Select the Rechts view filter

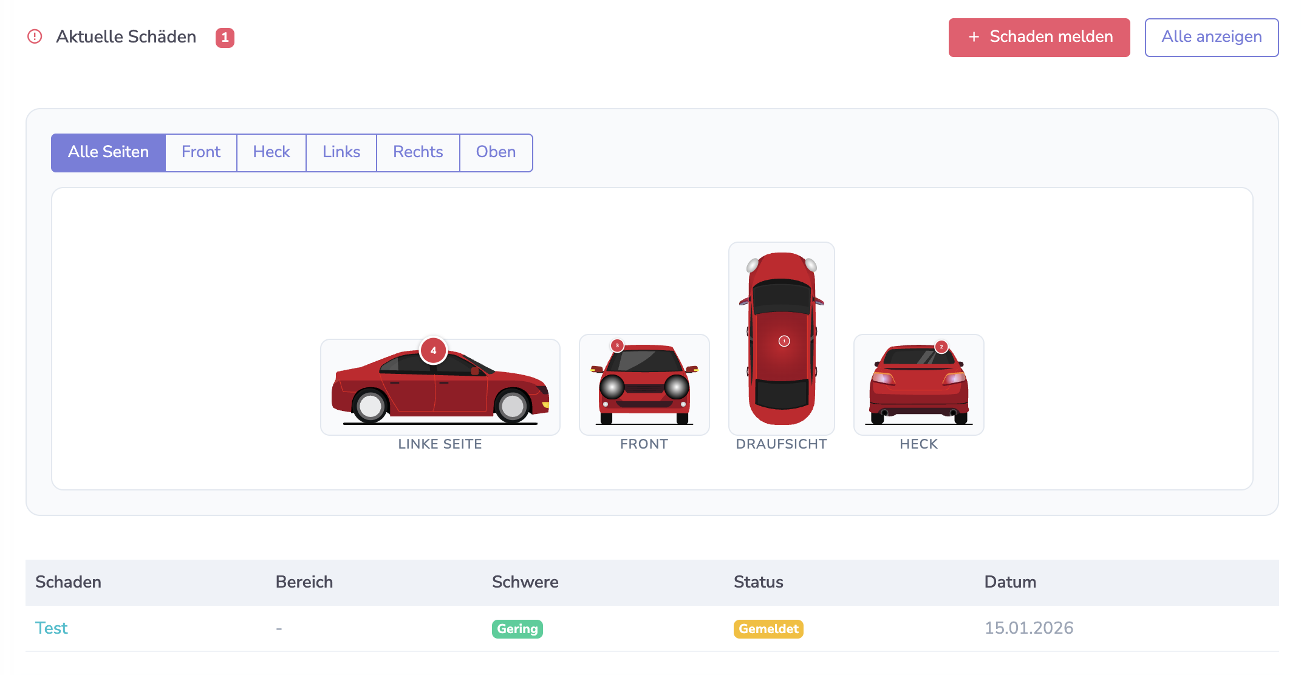point(418,152)
